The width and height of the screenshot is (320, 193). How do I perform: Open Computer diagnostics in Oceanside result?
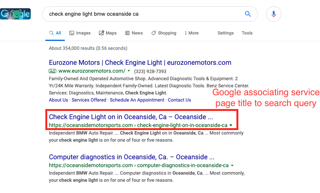click(132, 157)
